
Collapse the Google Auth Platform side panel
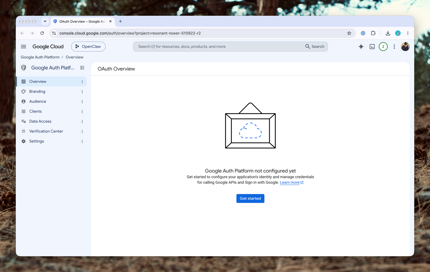coord(82,68)
